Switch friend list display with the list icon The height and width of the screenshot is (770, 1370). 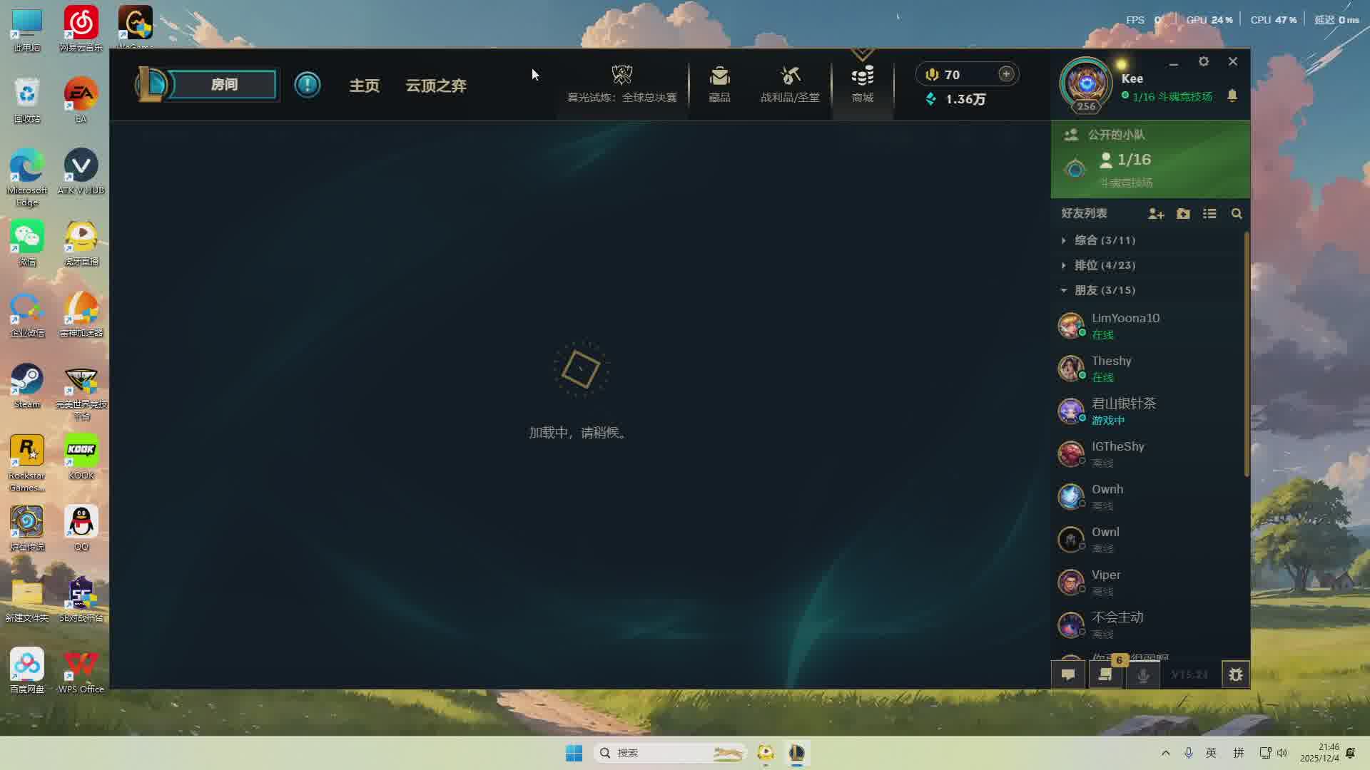click(x=1209, y=213)
